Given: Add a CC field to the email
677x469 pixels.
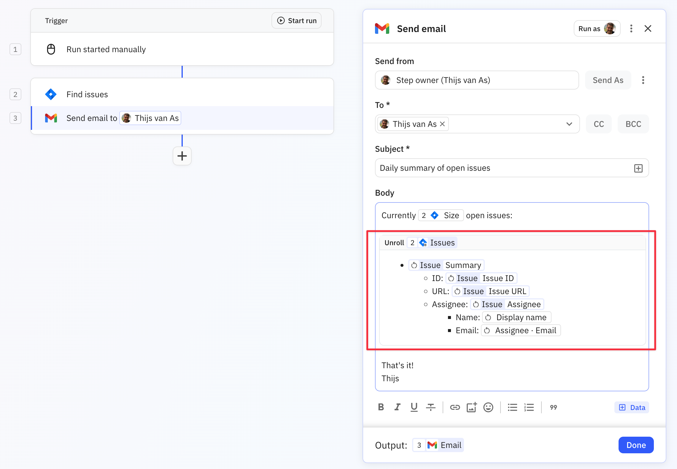Looking at the screenshot, I should (x=598, y=124).
